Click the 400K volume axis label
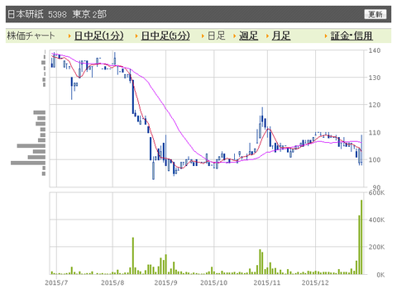The image size is (397, 298). (376, 220)
